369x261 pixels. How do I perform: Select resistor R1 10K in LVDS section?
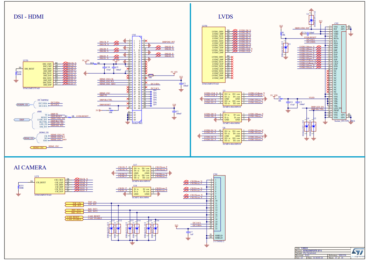pos(281,34)
